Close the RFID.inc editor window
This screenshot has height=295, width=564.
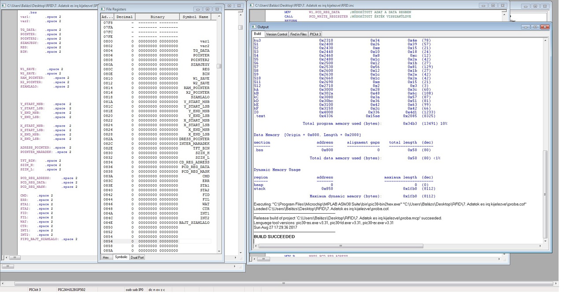coord(502,5)
